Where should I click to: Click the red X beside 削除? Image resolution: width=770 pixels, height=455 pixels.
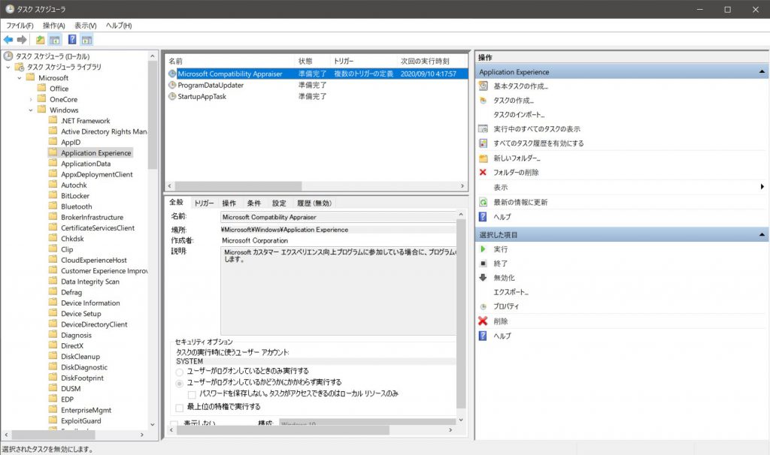click(484, 321)
